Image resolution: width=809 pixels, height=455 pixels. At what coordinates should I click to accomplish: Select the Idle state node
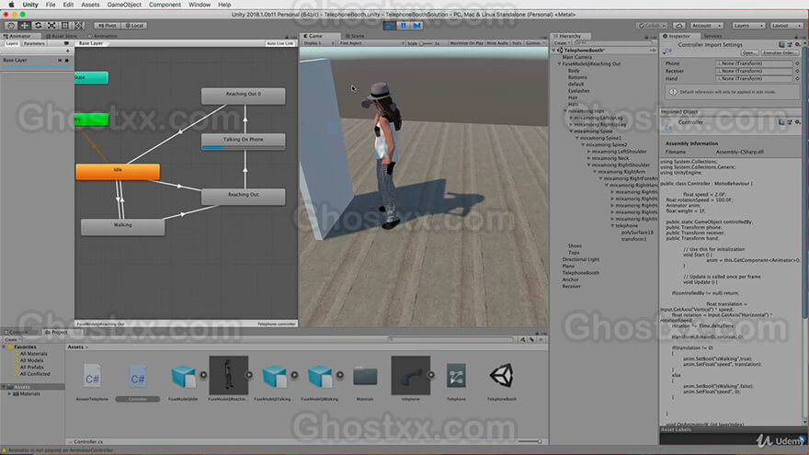[x=118, y=171]
